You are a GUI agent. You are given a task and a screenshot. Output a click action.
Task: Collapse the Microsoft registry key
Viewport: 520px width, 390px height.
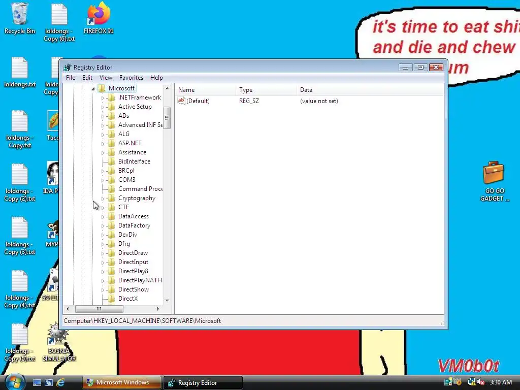click(x=93, y=88)
